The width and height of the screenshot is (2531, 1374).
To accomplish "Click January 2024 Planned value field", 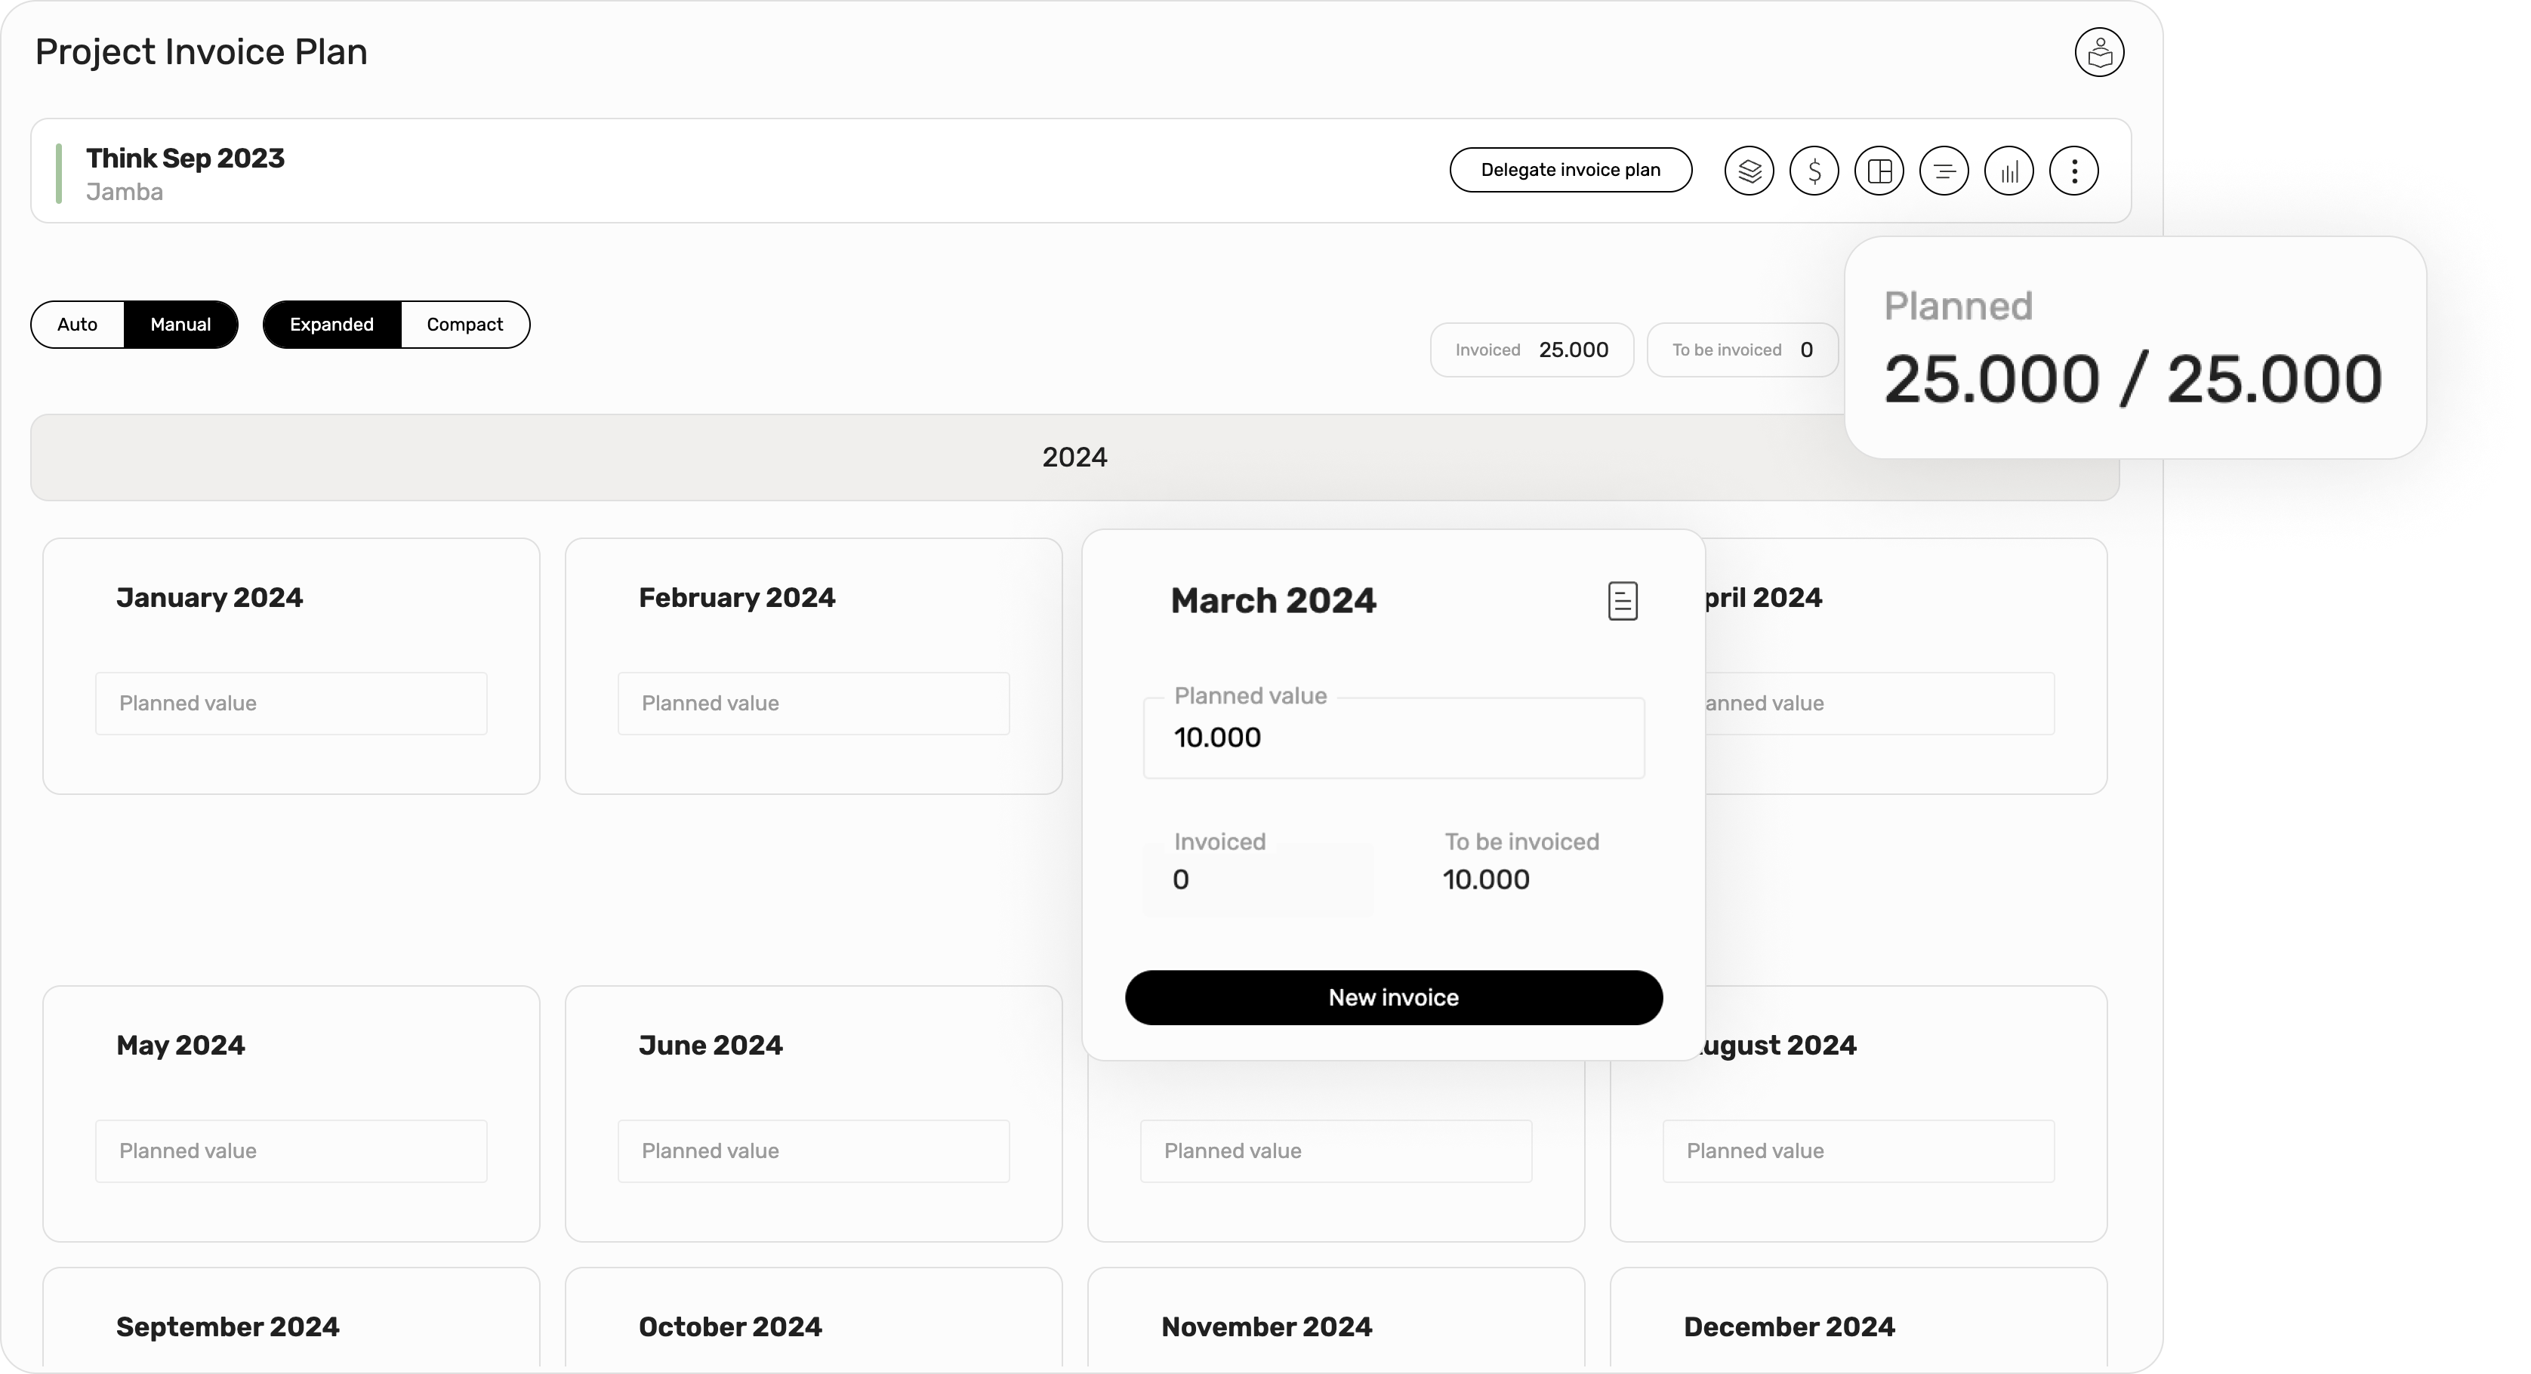I will click(x=291, y=703).
